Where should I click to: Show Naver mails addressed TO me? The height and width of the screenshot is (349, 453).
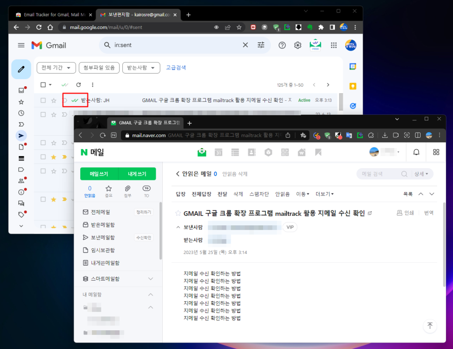(x=146, y=192)
